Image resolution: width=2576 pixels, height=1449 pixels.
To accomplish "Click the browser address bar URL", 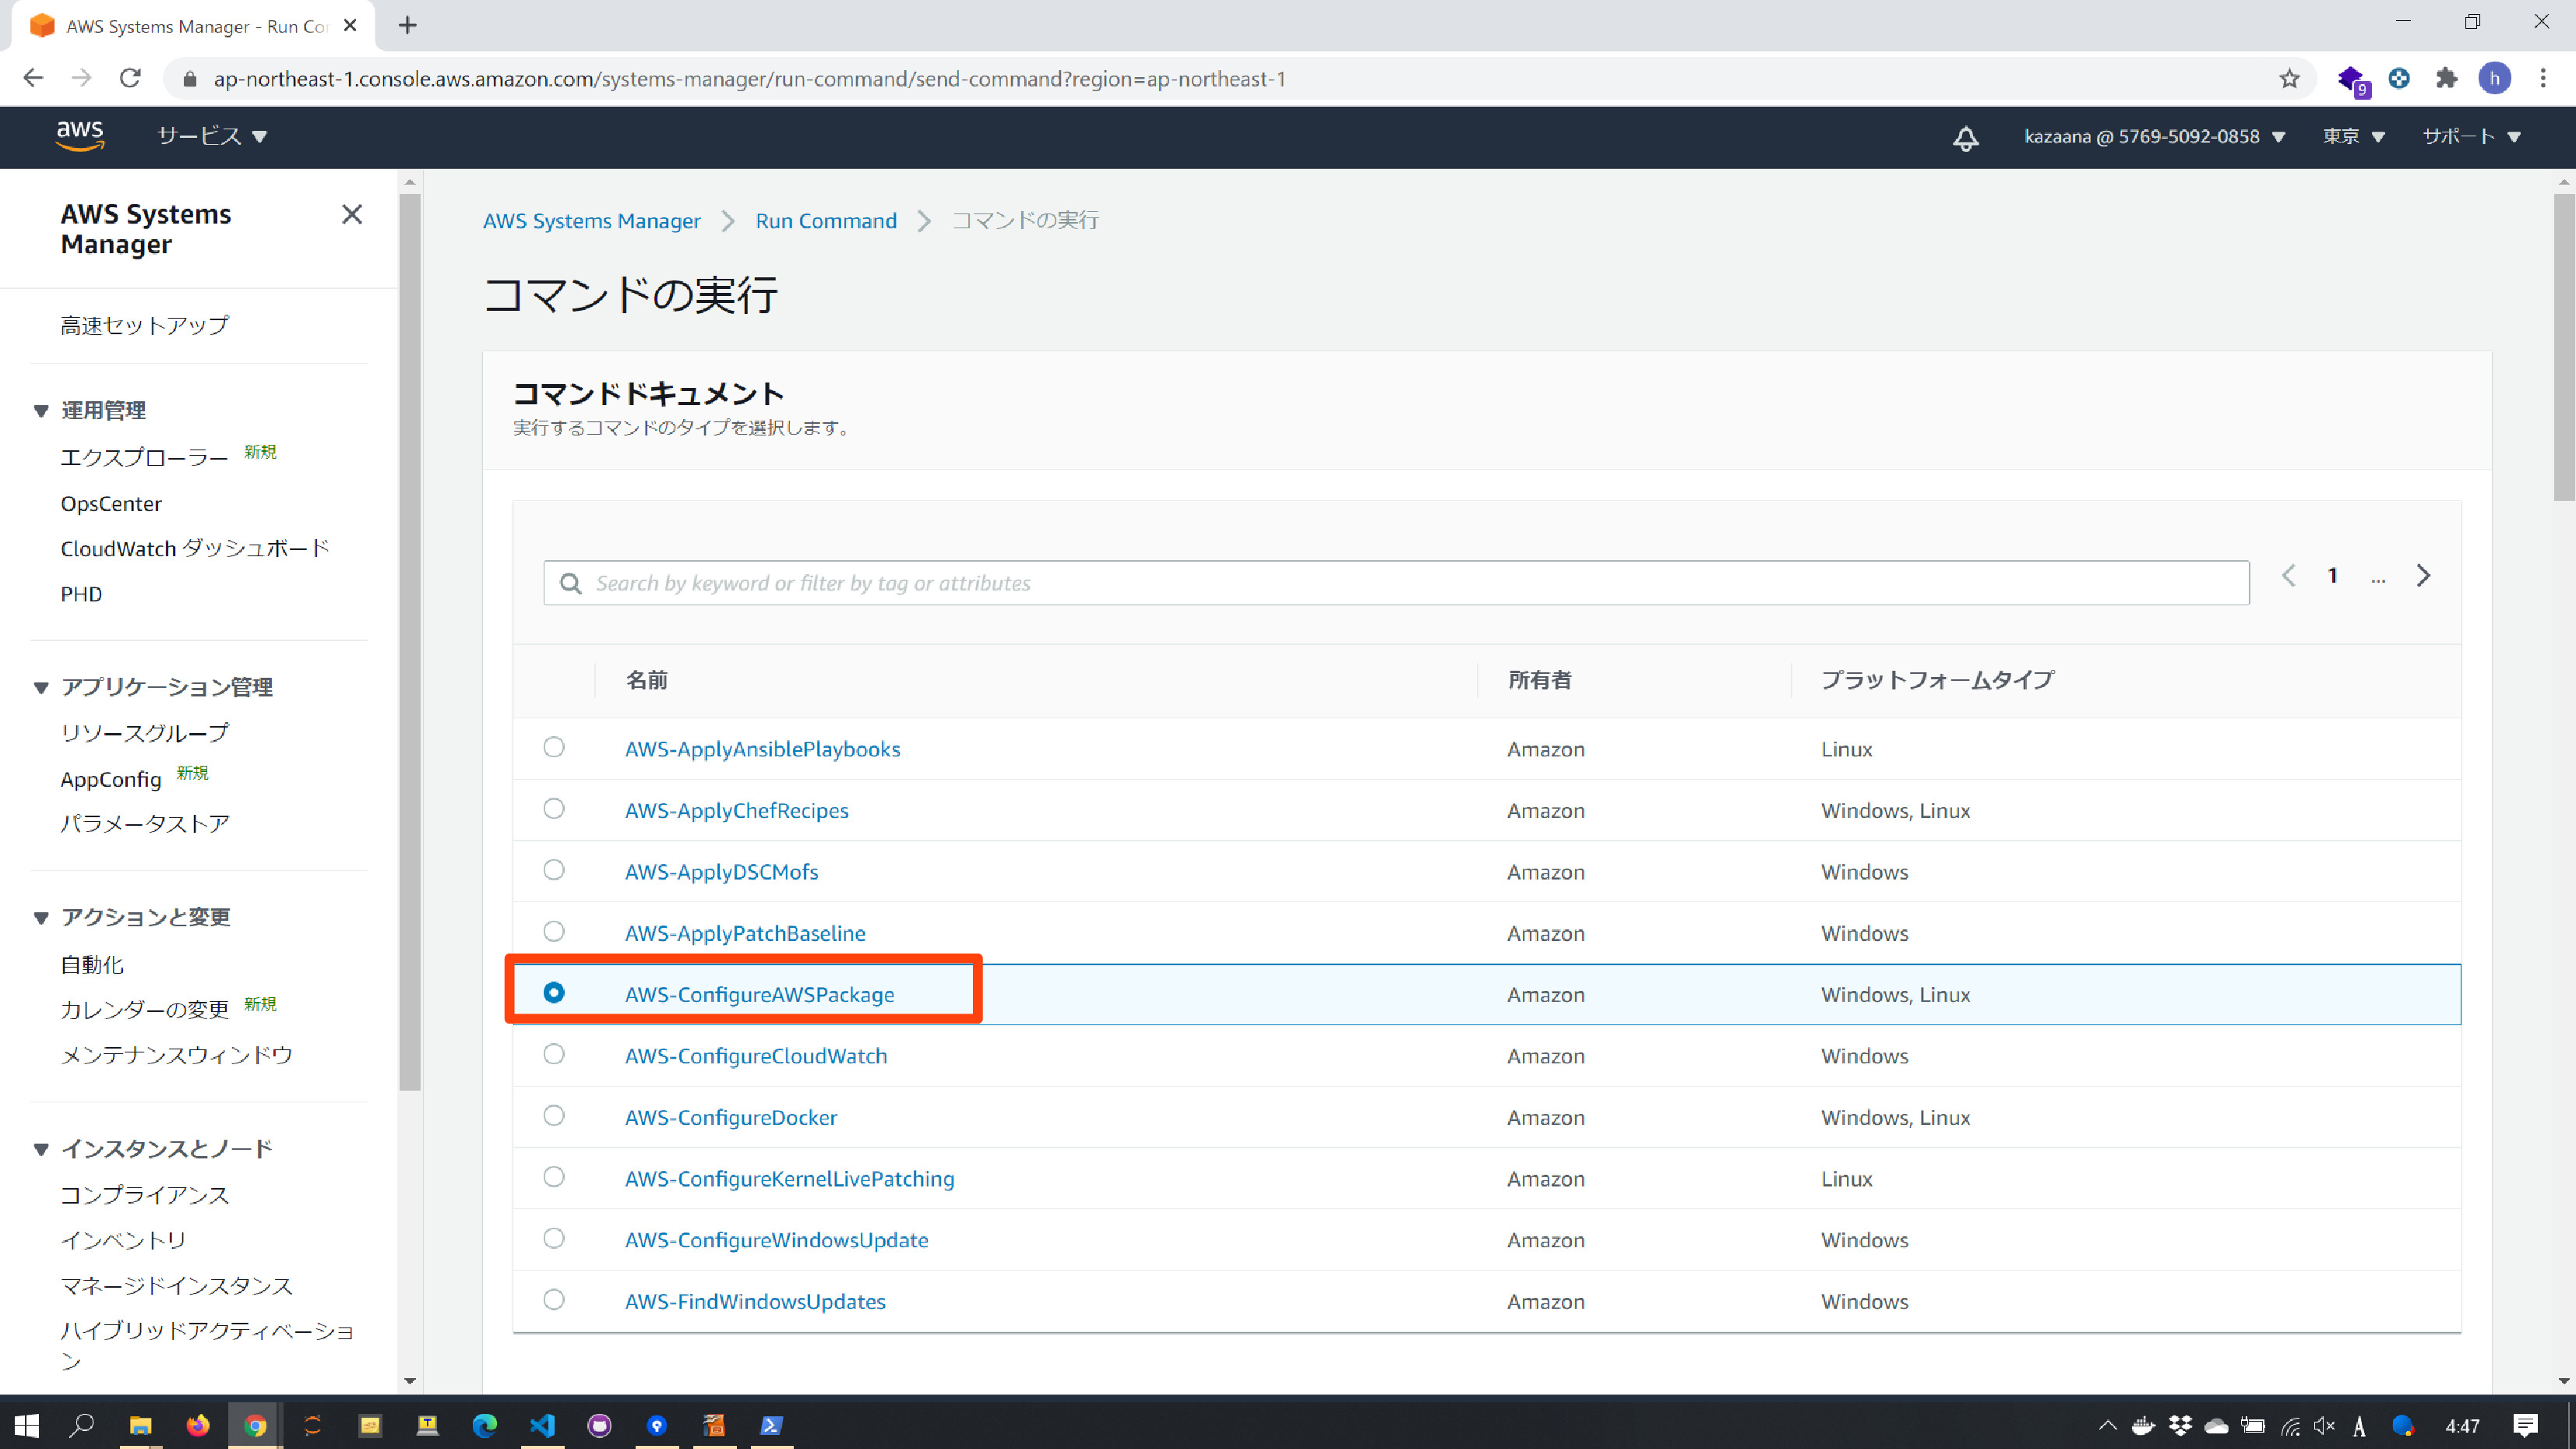I will tap(749, 79).
